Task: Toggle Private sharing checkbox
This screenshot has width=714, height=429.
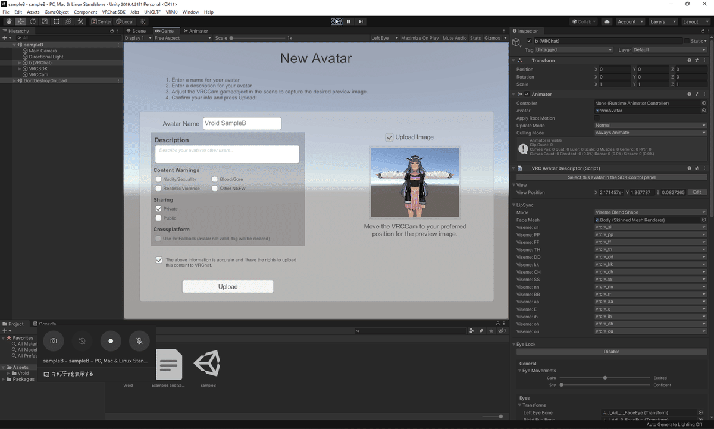Action: [158, 209]
